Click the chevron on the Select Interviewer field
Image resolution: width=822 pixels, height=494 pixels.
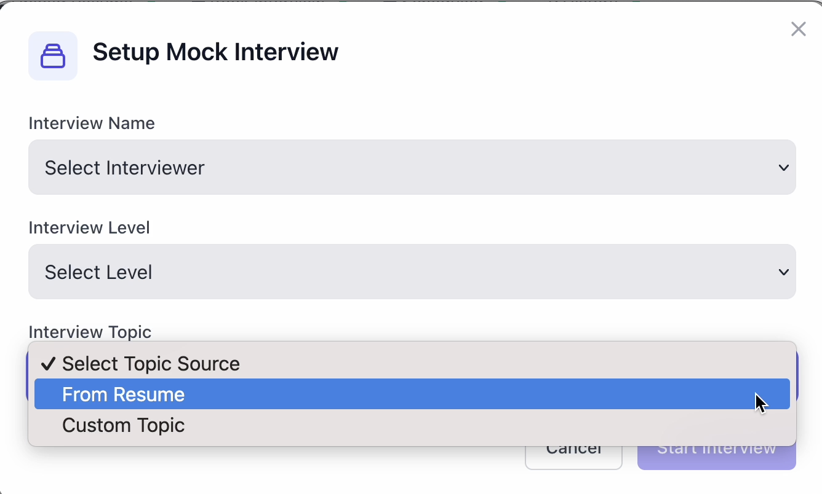[783, 168]
